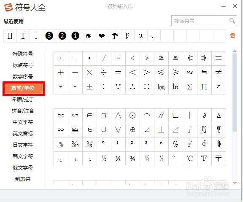Insert recent black circled number 3

pos(49,36)
